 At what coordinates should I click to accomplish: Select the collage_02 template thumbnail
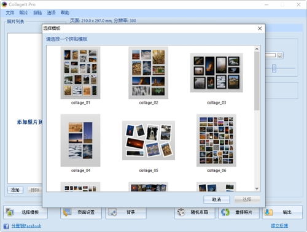pos(149,72)
